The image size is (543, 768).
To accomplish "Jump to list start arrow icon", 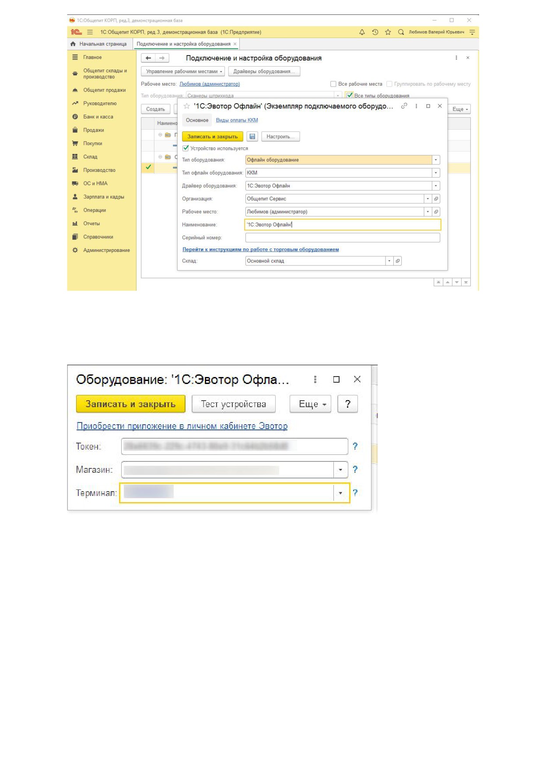I will point(438,282).
